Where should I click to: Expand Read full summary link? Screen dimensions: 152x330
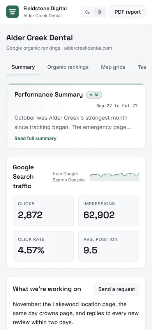[x=35, y=138]
